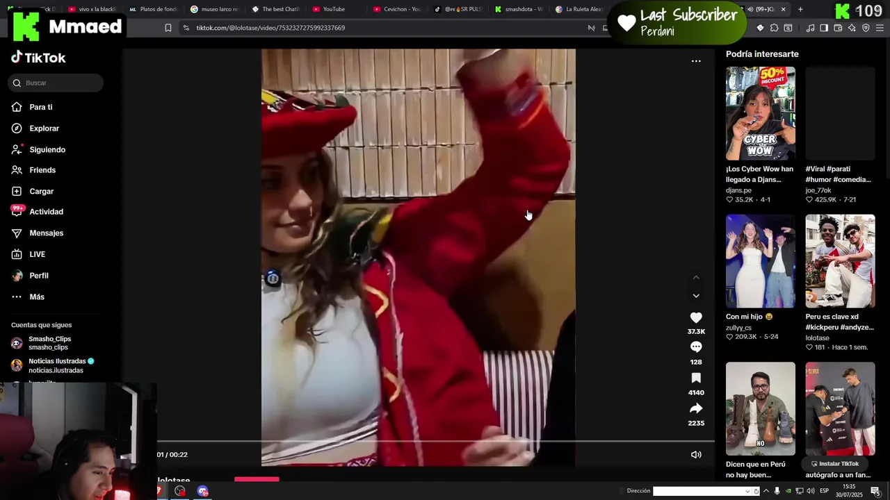890x500 pixels.
Task: Click the browser address bar URL
Action: tap(270, 28)
